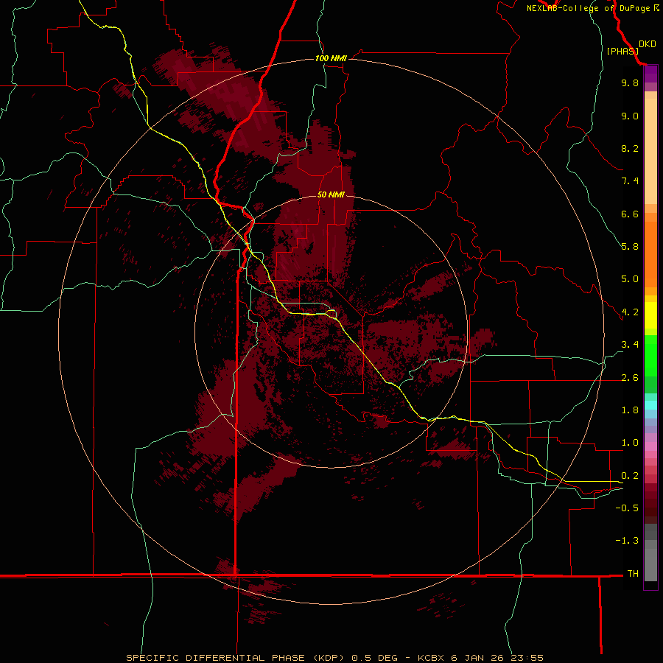Select the 9.0 value on the scale
This screenshot has height=663, width=663.
(630, 116)
